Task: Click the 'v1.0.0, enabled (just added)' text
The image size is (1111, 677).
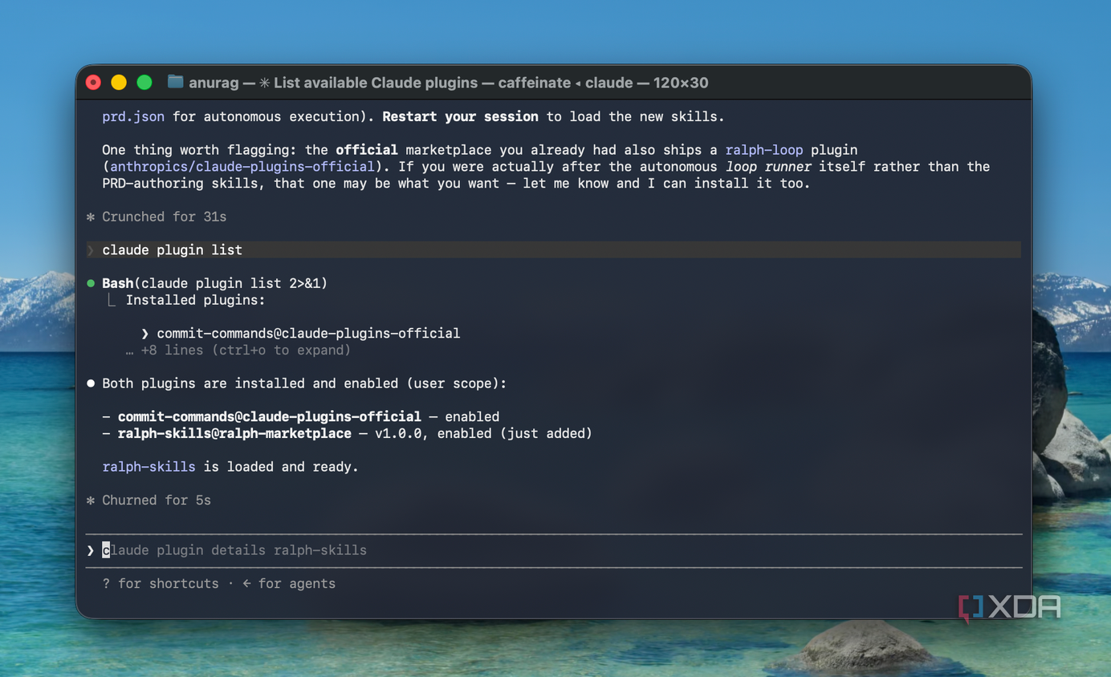Action: 483,434
